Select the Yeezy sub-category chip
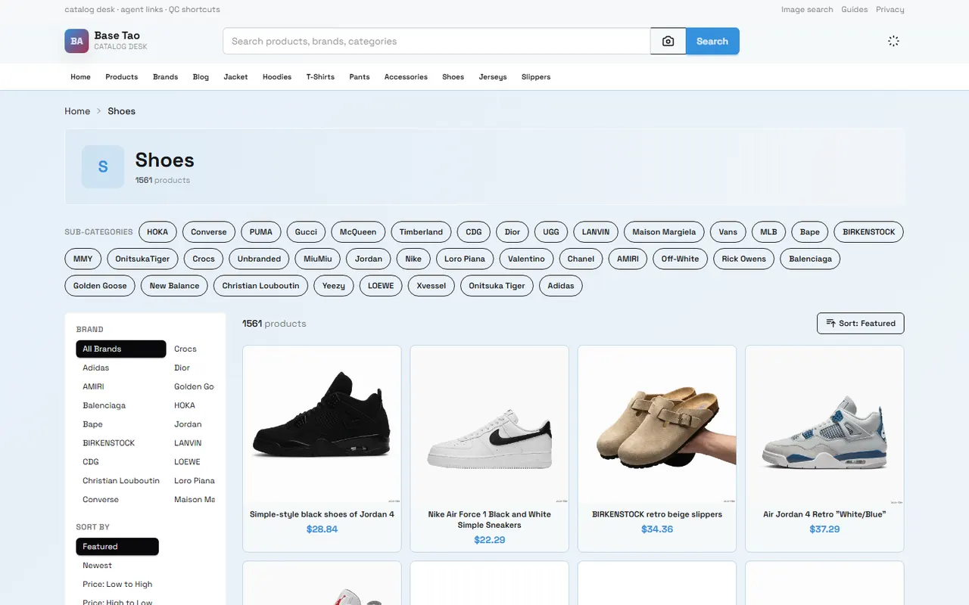 click(x=334, y=286)
